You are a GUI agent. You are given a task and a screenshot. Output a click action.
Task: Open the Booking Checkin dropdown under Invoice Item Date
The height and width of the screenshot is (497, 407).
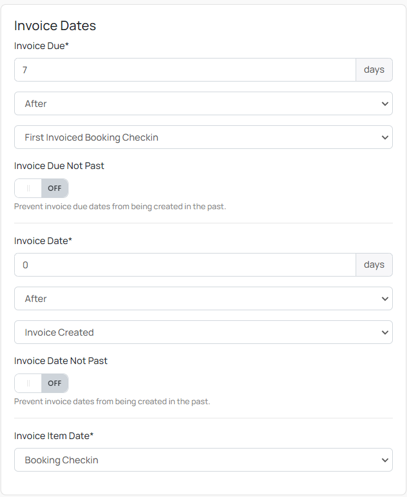(203, 460)
